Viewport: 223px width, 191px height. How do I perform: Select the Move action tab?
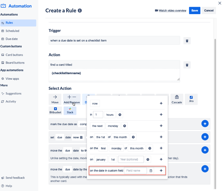[x=55, y=99]
